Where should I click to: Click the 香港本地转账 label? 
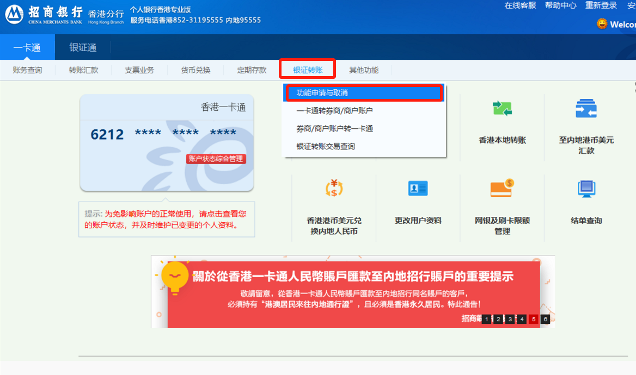coord(502,140)
